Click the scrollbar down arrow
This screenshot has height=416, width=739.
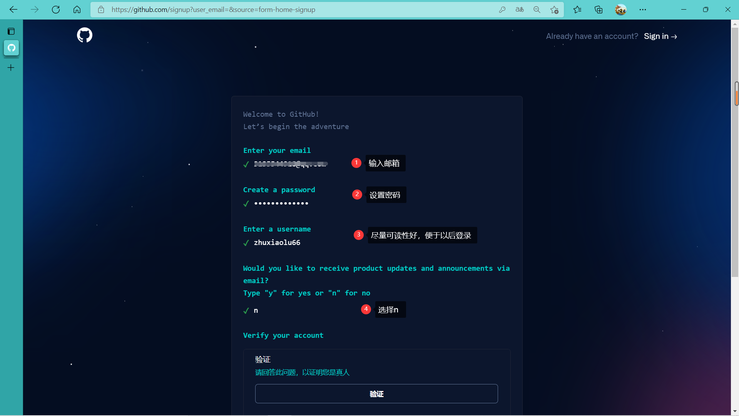pyautogui.click(x=735, y=411)
